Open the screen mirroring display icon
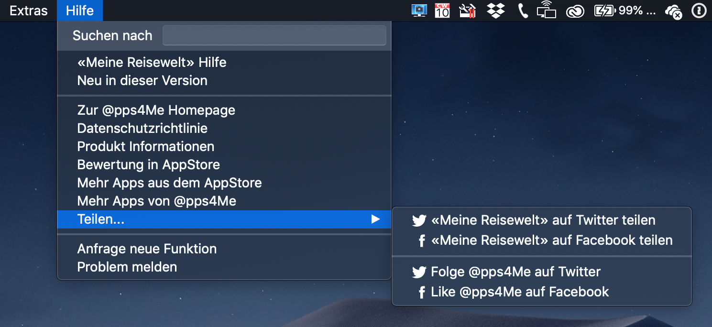This screenshot has height=327, width=712. (547, 11)
